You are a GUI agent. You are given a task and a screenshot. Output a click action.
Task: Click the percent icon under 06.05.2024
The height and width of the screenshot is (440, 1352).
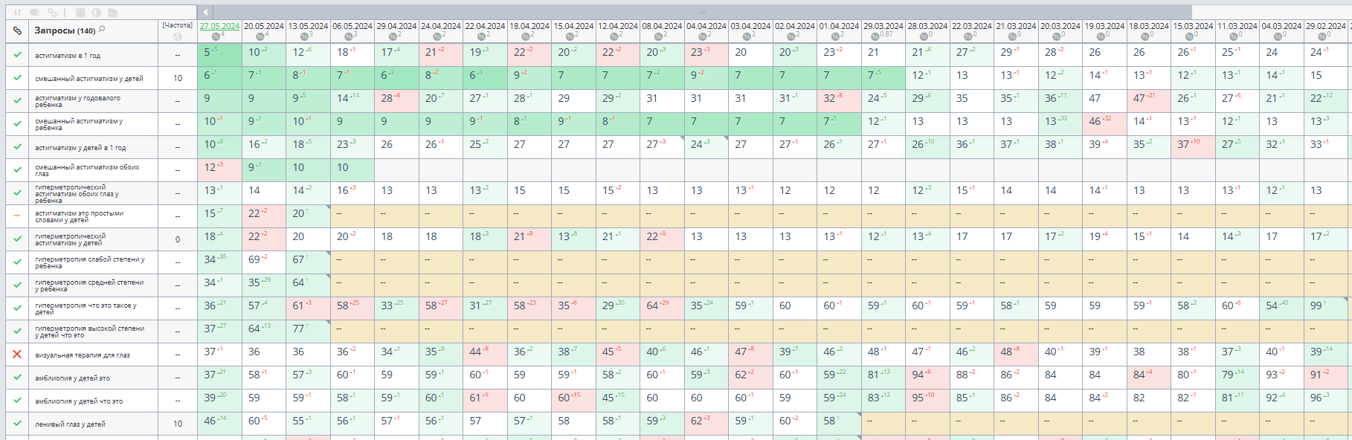pos(349,36)
